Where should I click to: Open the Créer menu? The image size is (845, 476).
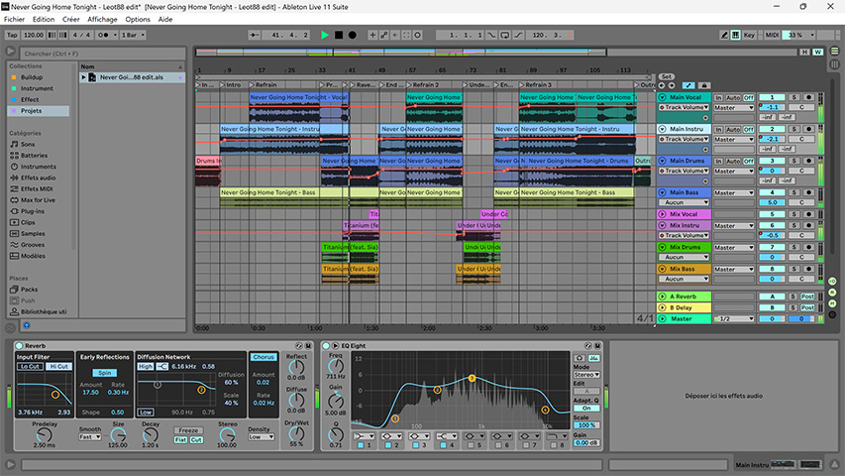pyautogui.click(x=71, y=19)
